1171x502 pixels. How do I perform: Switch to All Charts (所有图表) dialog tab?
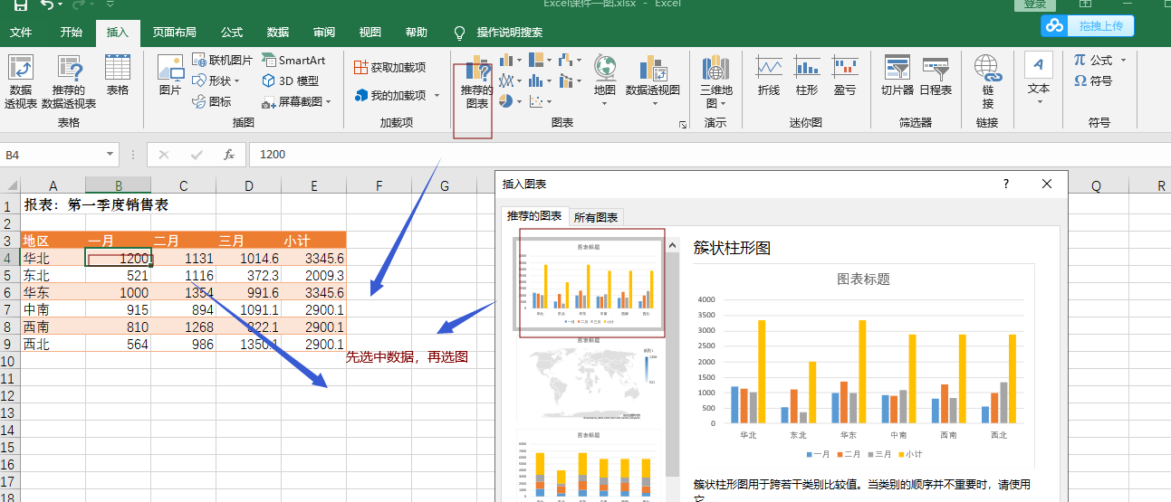[x=596, y=217]
